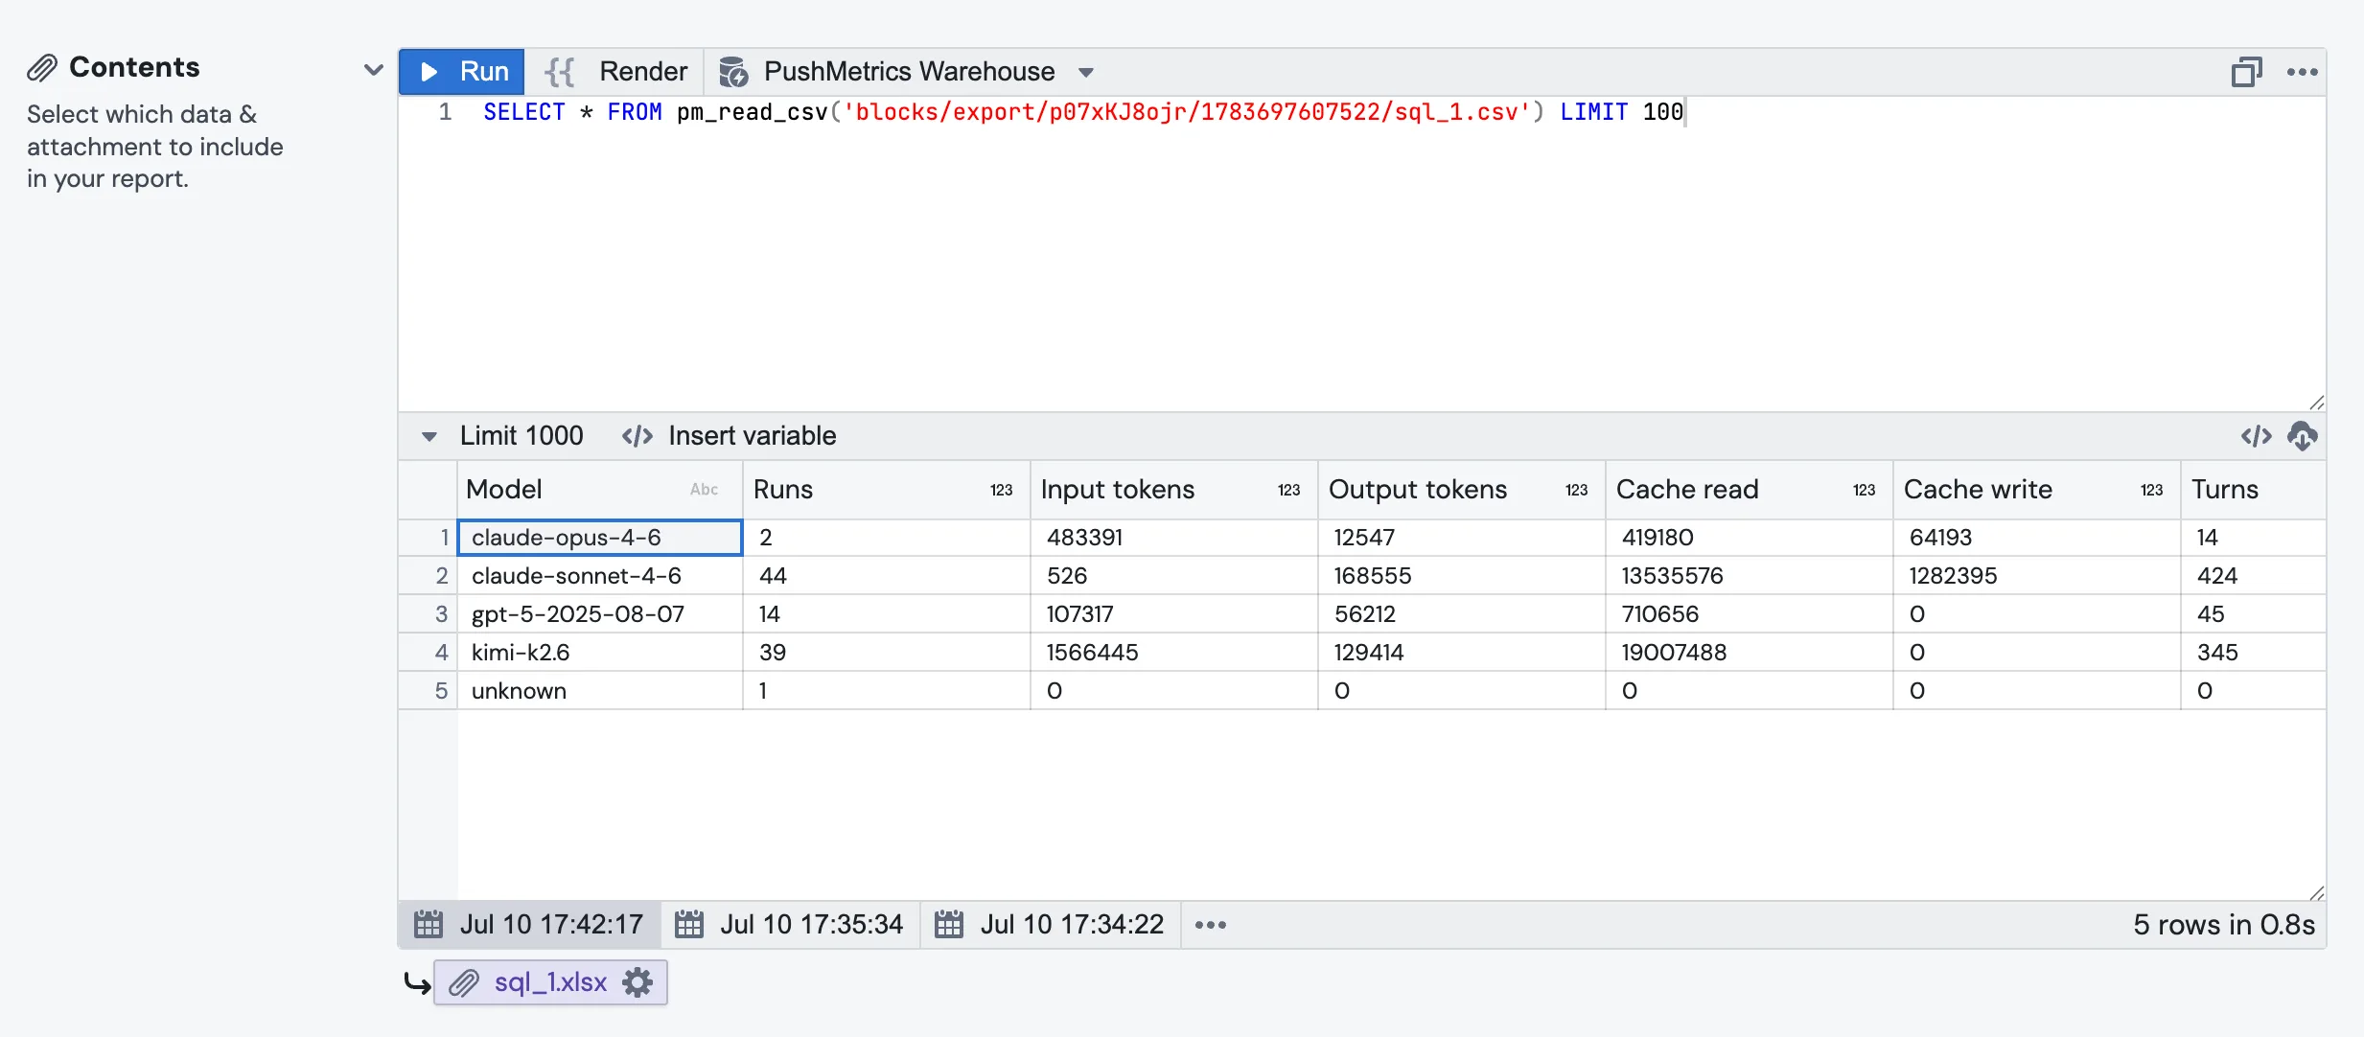Click cache write value 1282395
The height and width of the screenshot is (1037, 2364).
point(2036,576)
